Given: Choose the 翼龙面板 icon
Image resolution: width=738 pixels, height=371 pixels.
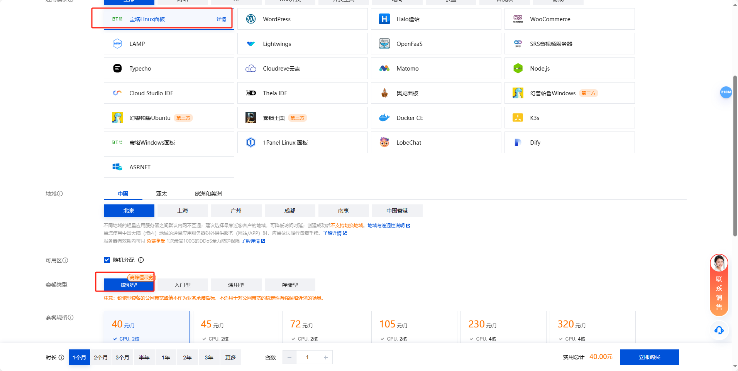Looking at the screenshot, I should tap(384, 93).
